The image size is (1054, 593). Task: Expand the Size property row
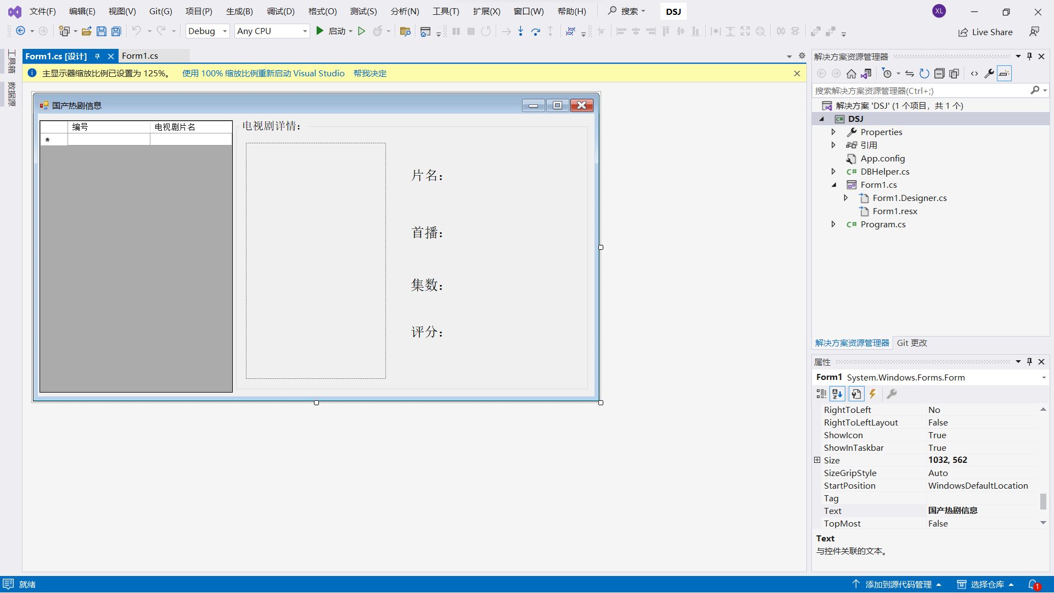click(817, 460)
